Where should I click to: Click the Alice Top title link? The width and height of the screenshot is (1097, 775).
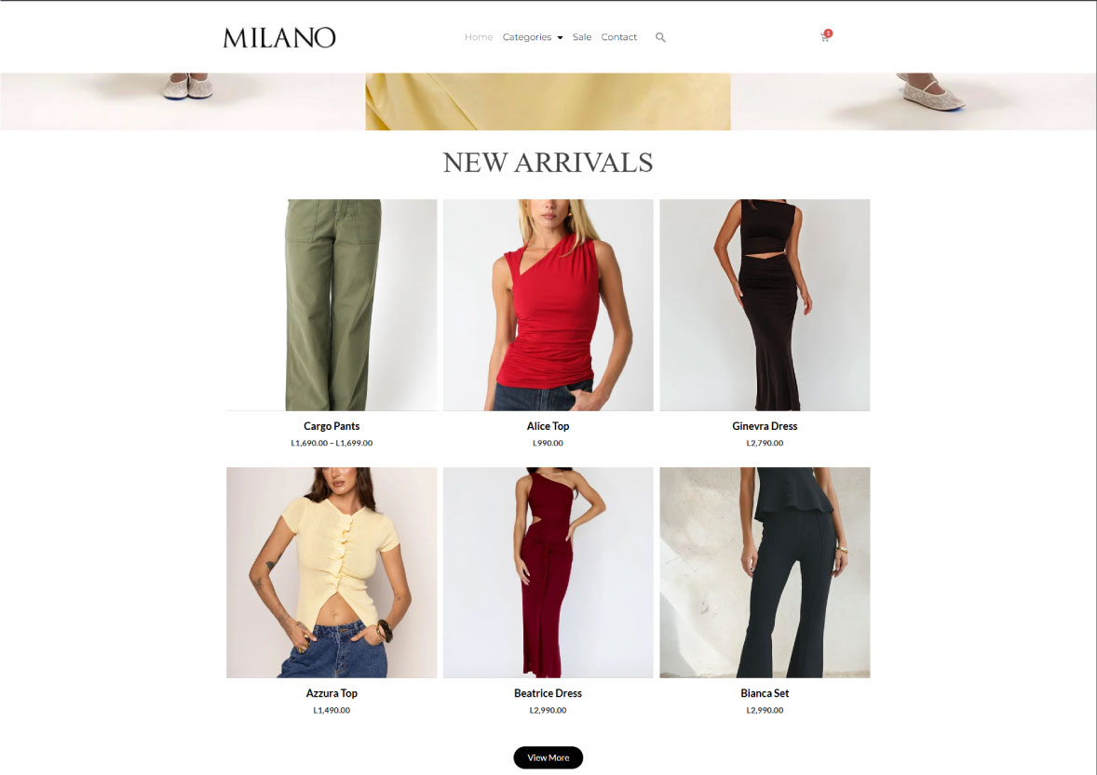click(548, 426)
